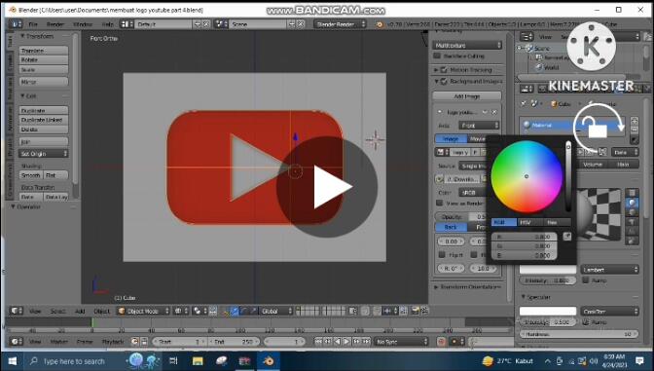Enable the specular Ramp checkbox

click(586, 321)
